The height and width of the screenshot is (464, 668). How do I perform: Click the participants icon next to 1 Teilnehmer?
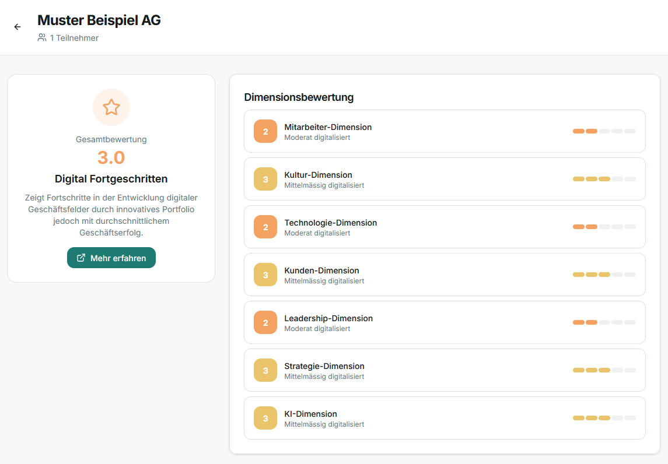42,37
